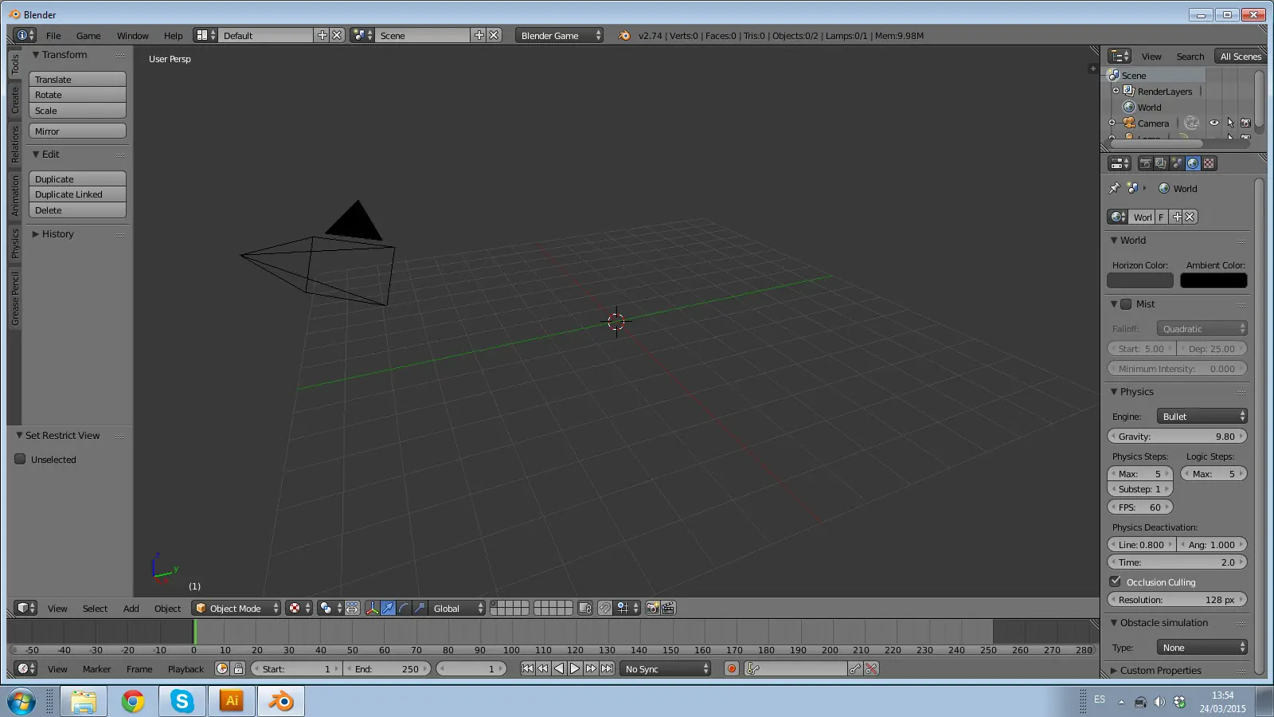Image resolution: width=1274 pixels, height=717 pixels.
Task: Click the OpenGL render image camera icon
Action: (x=652, y=608)
